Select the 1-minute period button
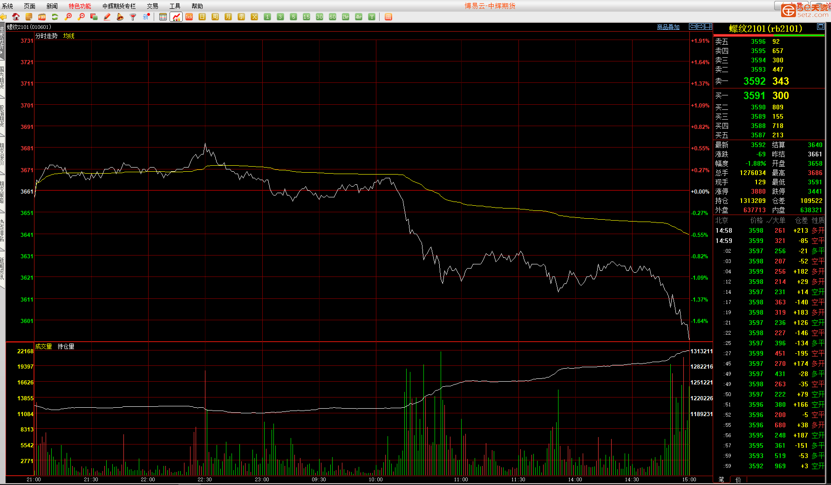Viewport: 831px width, 485px height. coord(267,17)
